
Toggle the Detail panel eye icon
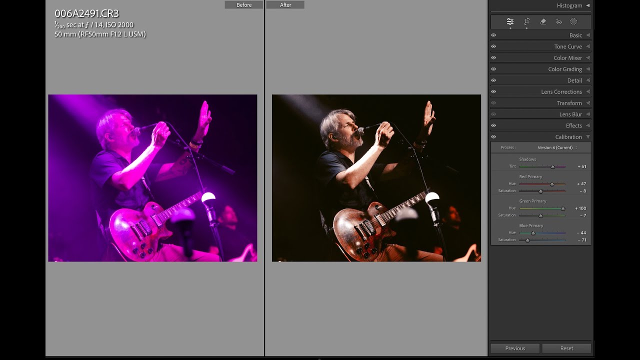click(x=493, y=80)
